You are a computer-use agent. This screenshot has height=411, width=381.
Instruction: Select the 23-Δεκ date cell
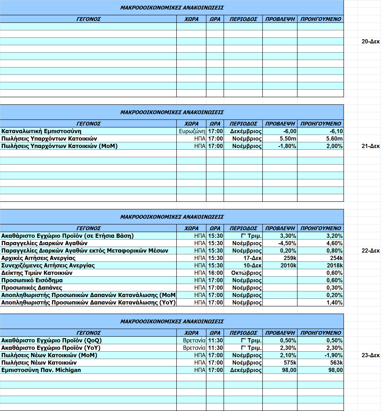pos(369,355)
